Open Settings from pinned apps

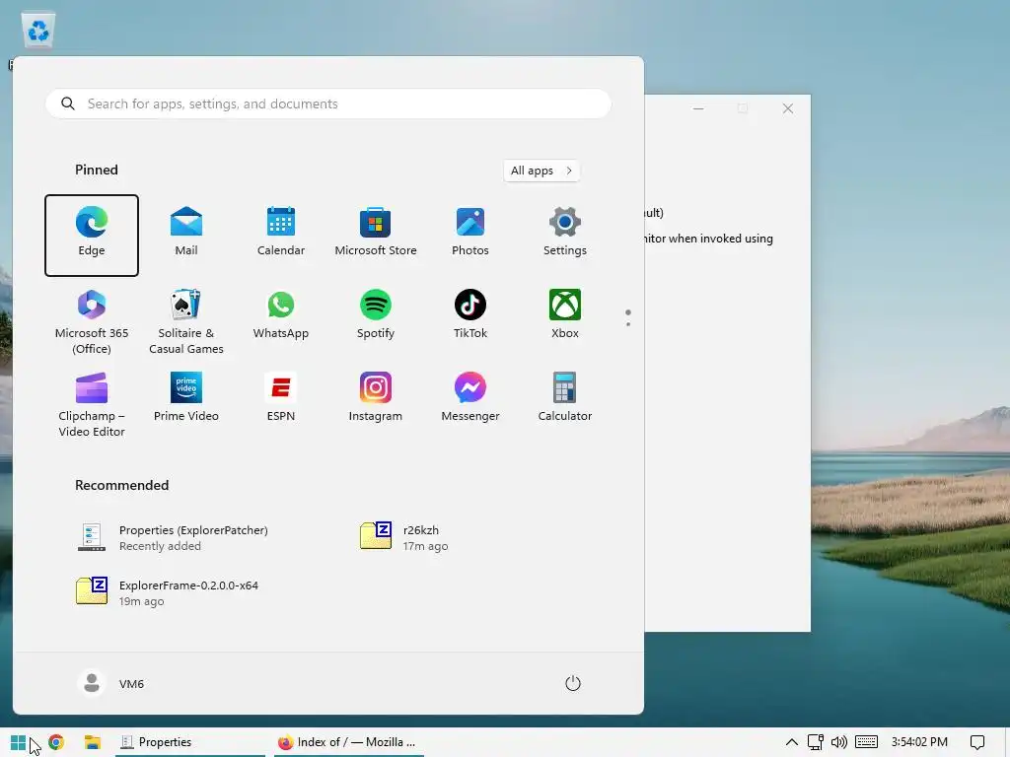(x=565, y=235)
